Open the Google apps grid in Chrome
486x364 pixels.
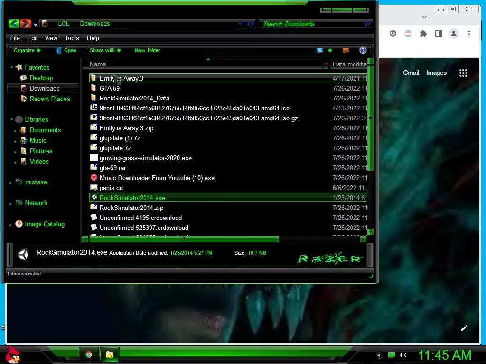tap(463, 73)
